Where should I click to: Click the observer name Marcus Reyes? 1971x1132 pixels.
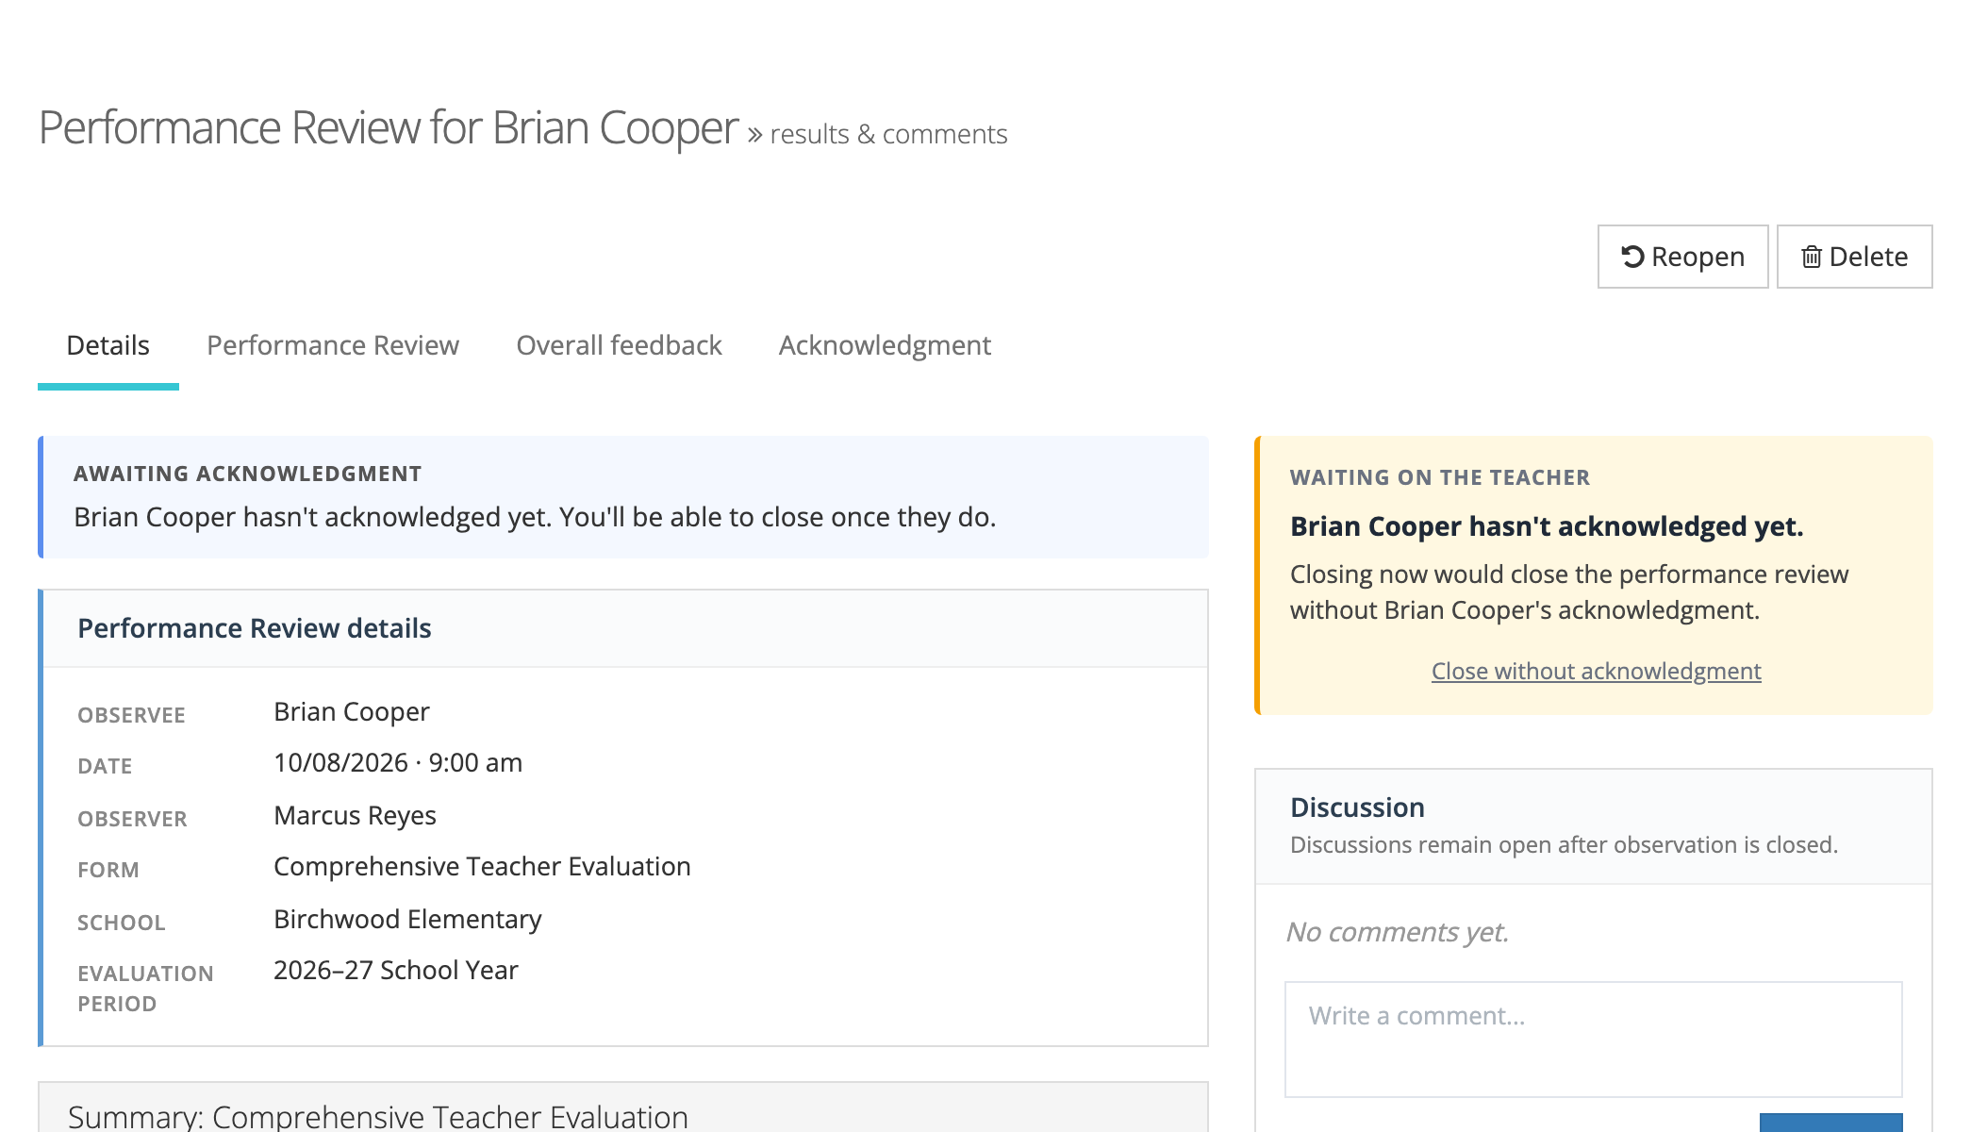tap(355, 815)
